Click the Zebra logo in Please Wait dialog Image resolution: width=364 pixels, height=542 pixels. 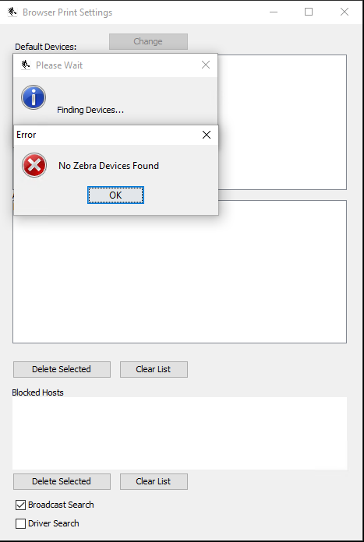[x=26, y=65]
